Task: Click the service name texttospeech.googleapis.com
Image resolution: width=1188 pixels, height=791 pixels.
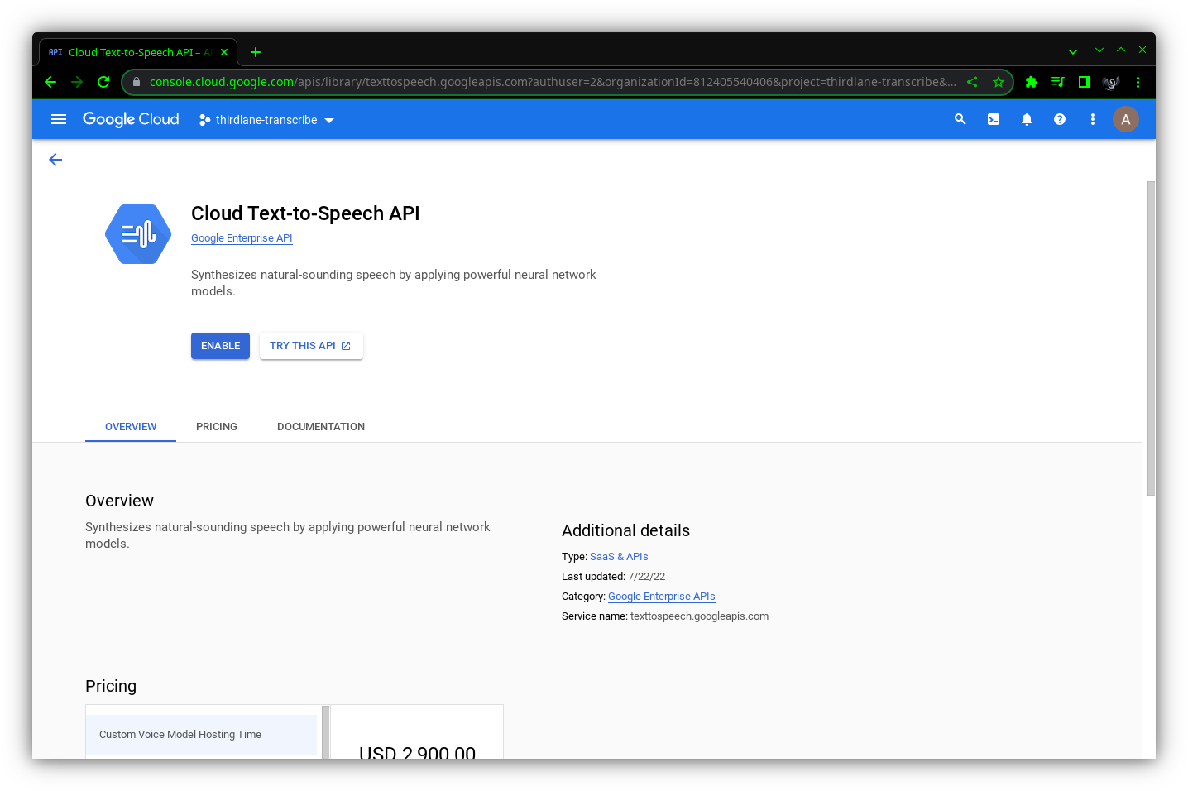Action: pyautogui.click(x=699, y=616)
